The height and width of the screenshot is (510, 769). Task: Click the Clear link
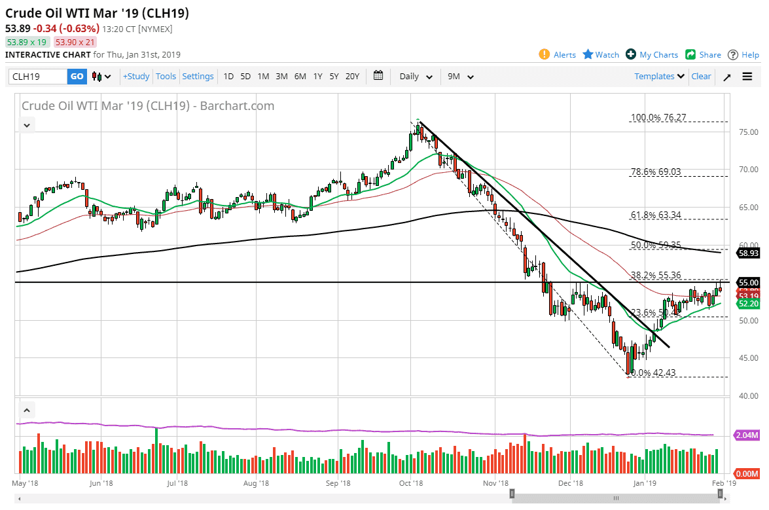pyautogui.click(x=701, y=77)
